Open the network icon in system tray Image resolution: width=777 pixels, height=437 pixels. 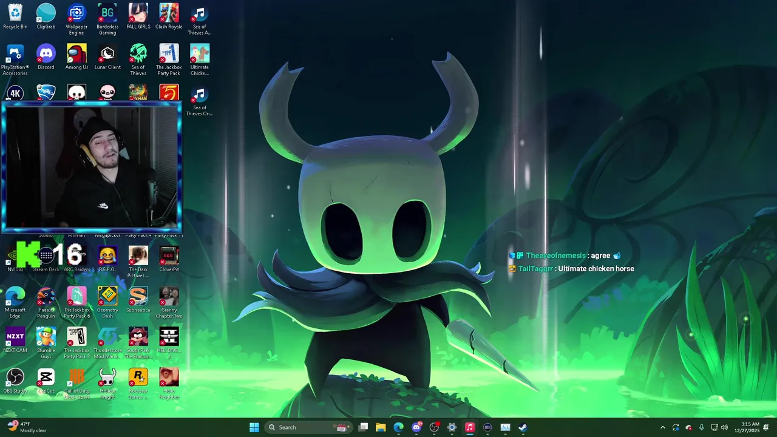pos(714,427)
